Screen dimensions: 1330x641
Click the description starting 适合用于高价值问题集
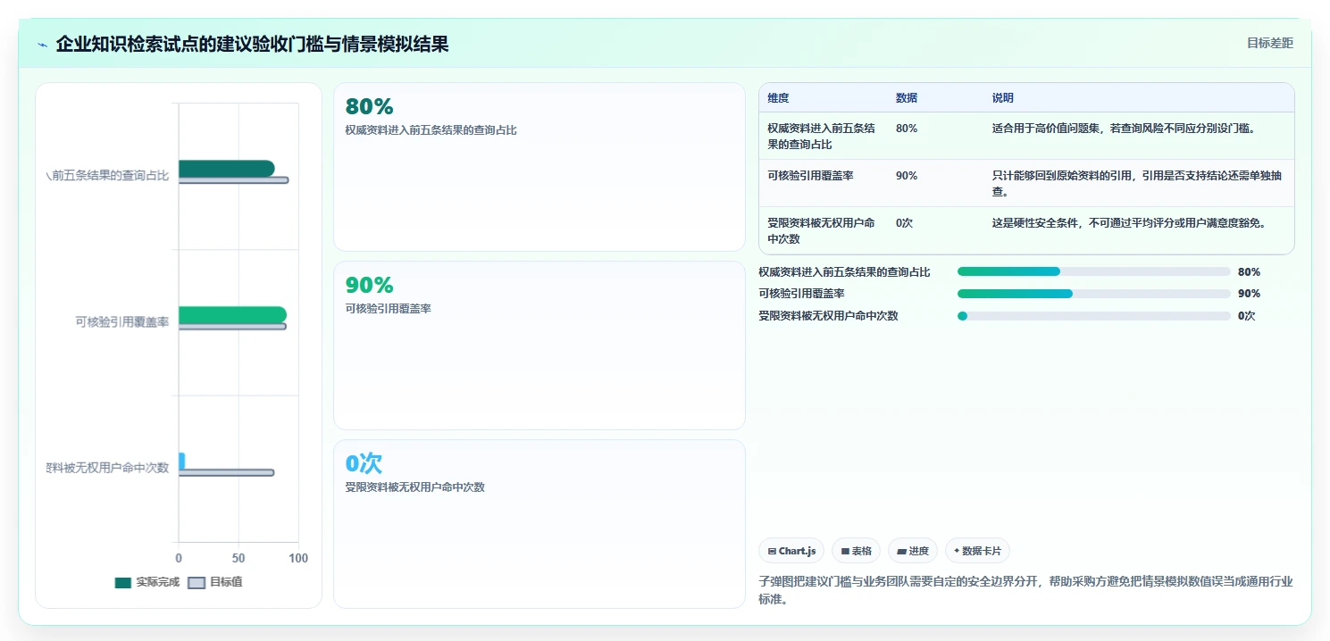click(1124, 129)
